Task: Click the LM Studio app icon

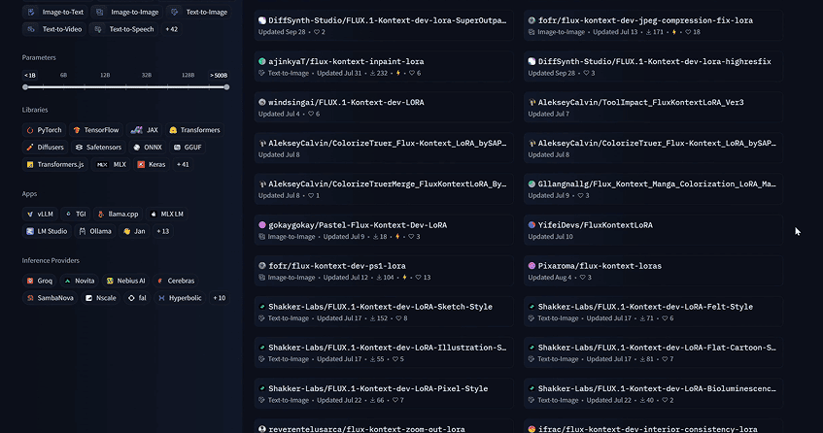Action: [x=30, y=231]
